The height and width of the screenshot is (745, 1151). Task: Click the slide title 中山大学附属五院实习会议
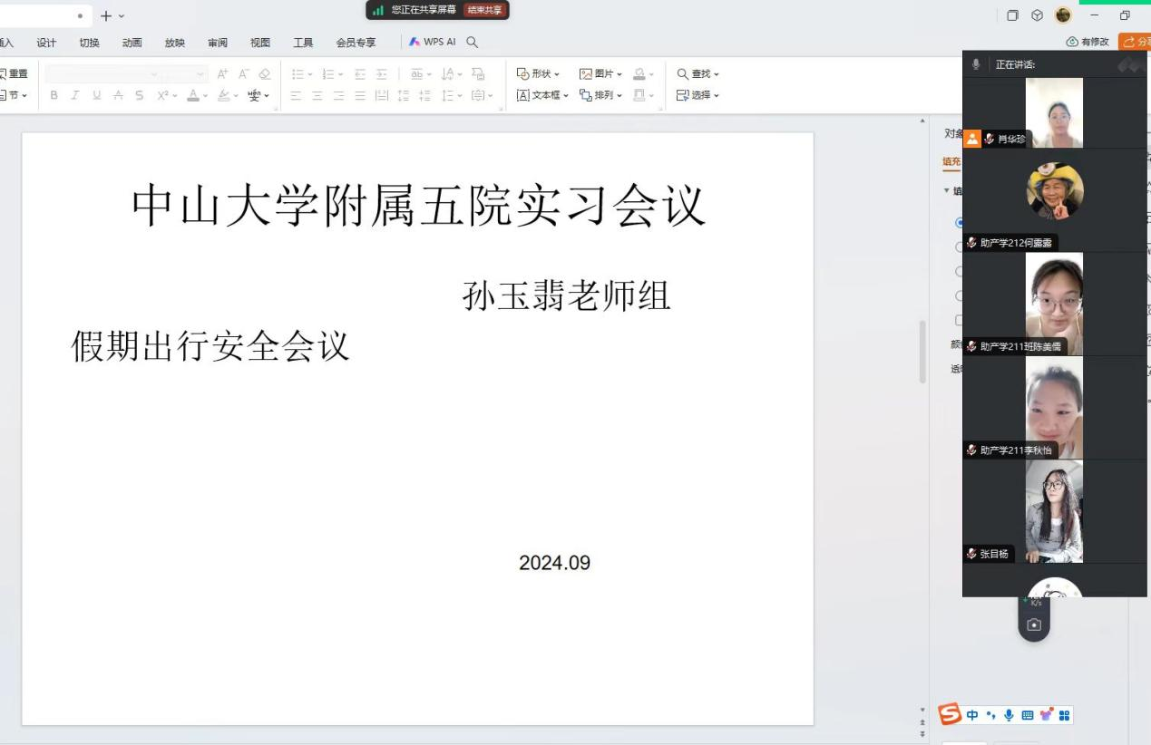418,205
